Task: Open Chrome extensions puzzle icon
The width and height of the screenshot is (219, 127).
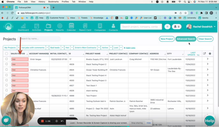Action: (x=201, y=13)
